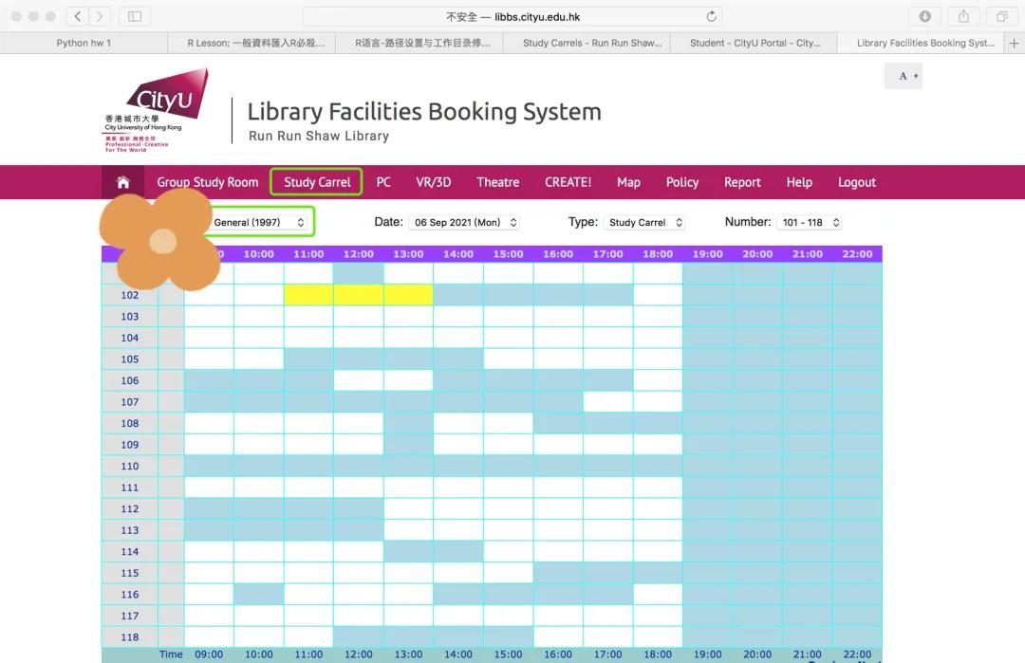This screenshot has width=1025, height=663.
Task: Book carrel 117 at 12:00 slot
Action: coord(358,616)
